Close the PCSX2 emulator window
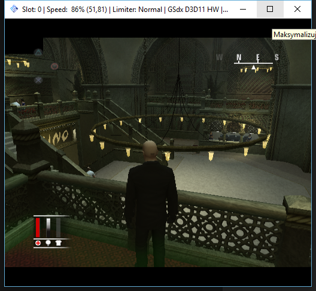This screenshot has width=316, height=291. [x=297, y=9]
